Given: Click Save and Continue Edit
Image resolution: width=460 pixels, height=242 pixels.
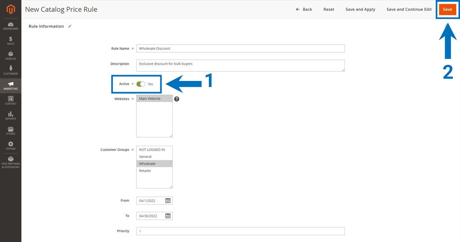Looking at the screenshot, I should (409, 9).
